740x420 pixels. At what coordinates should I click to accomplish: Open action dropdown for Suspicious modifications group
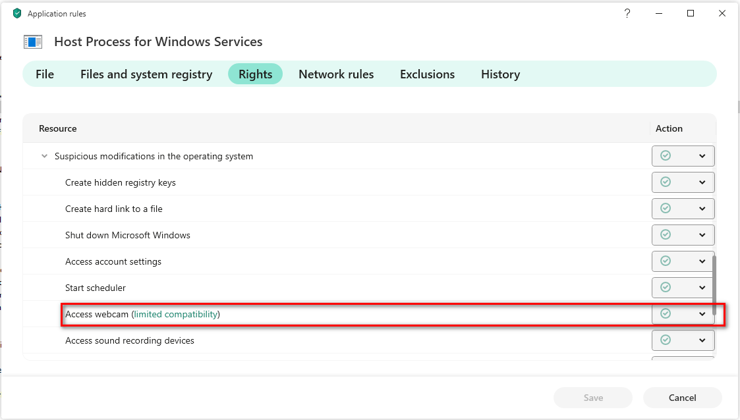[702, 156]
